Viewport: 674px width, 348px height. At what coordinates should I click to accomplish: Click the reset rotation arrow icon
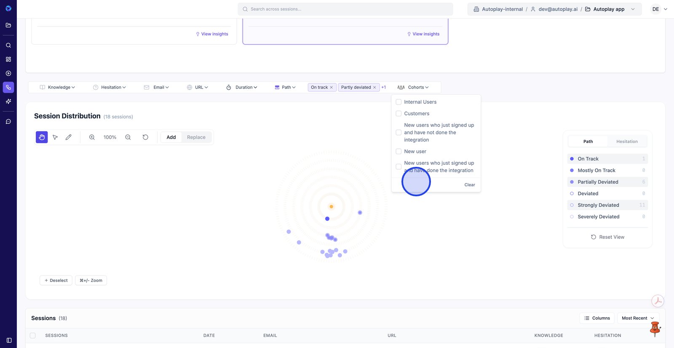coord(145,137)
